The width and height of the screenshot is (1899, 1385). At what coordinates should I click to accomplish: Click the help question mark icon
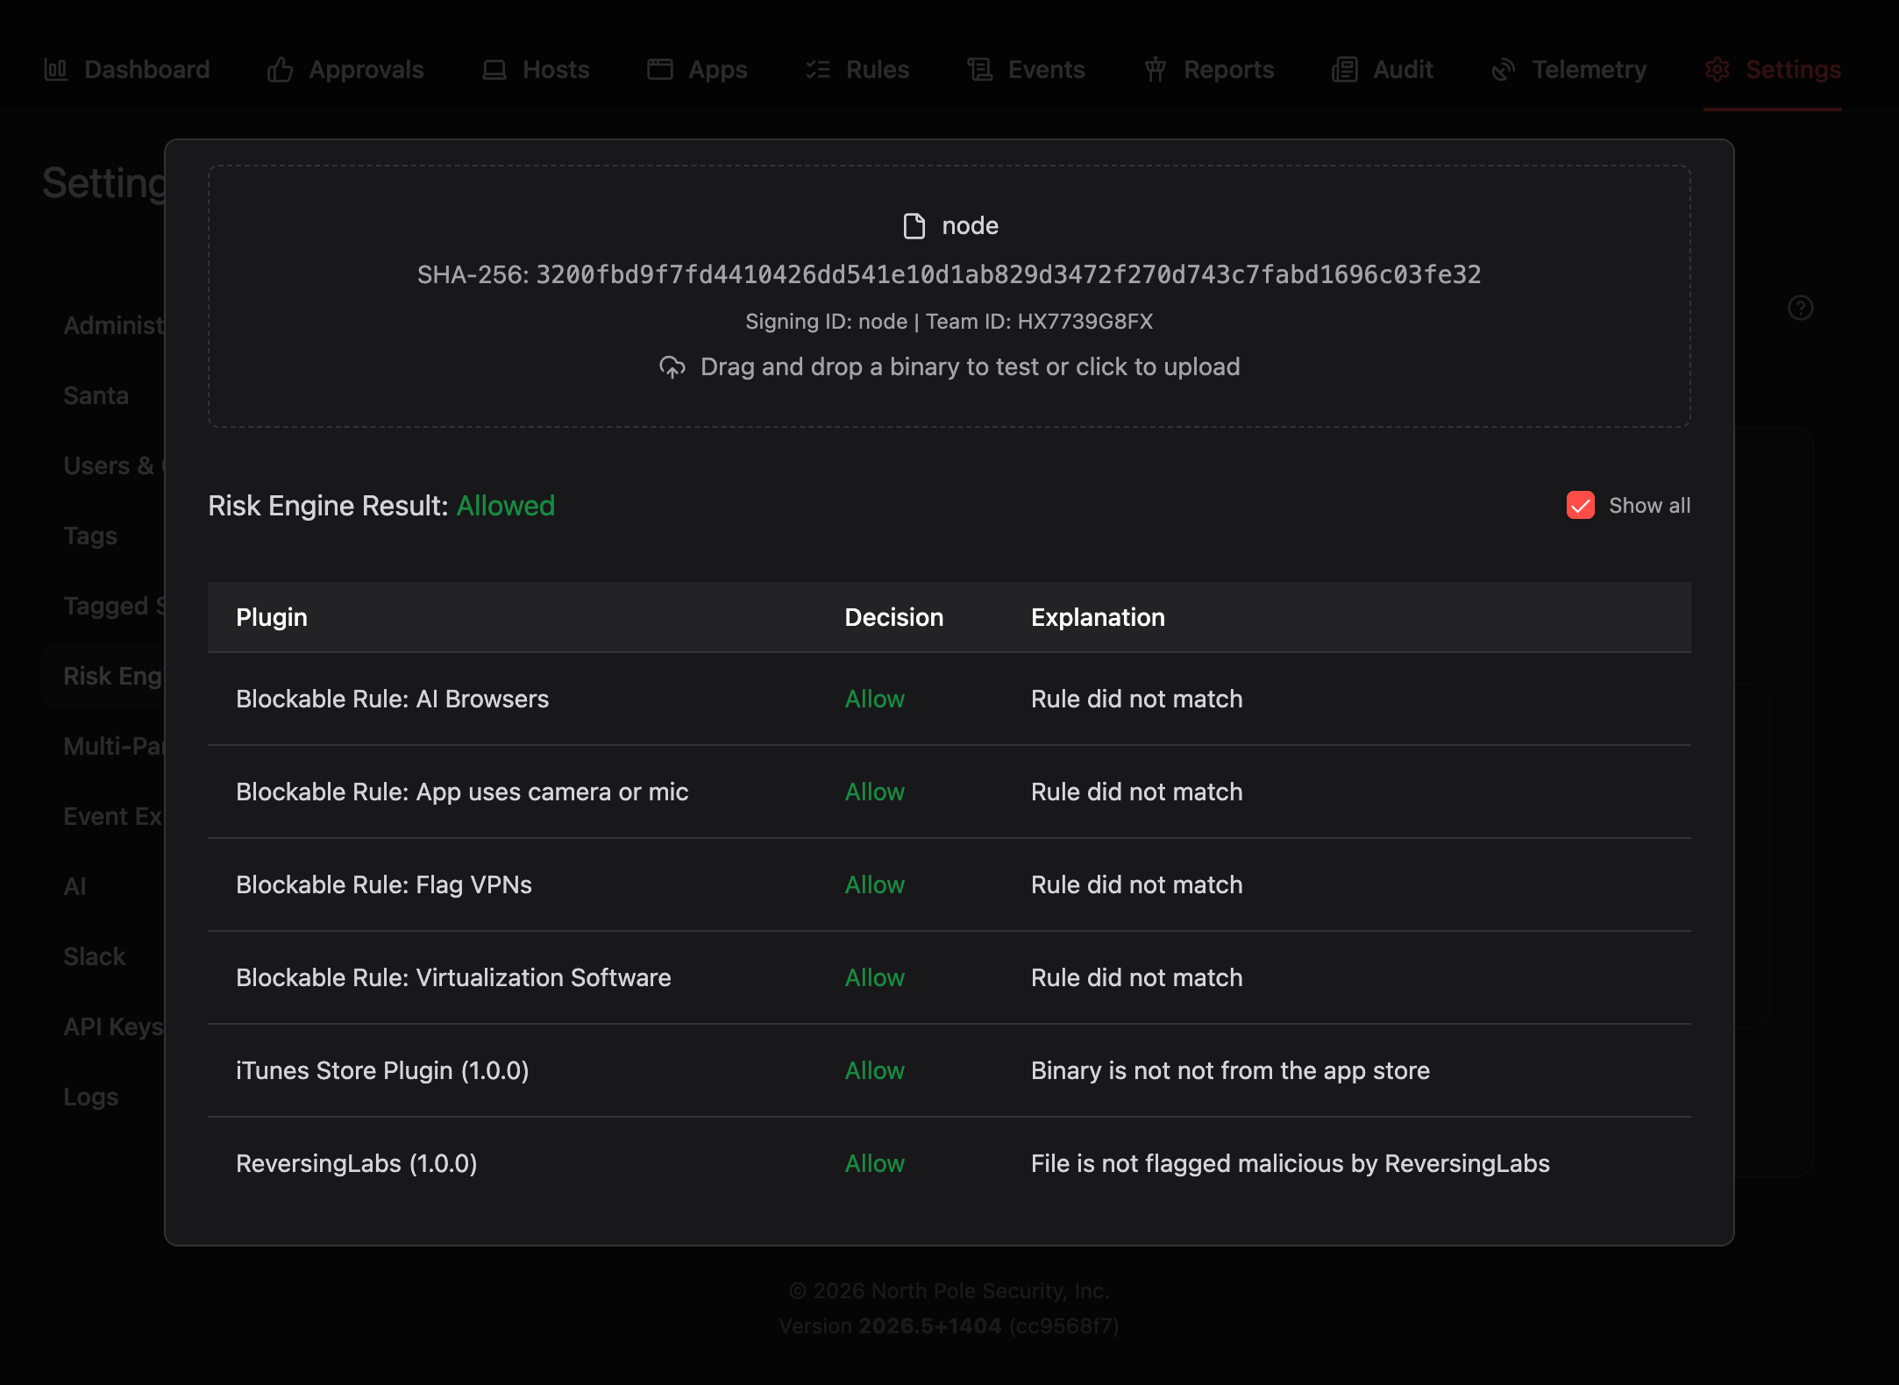1801,308
